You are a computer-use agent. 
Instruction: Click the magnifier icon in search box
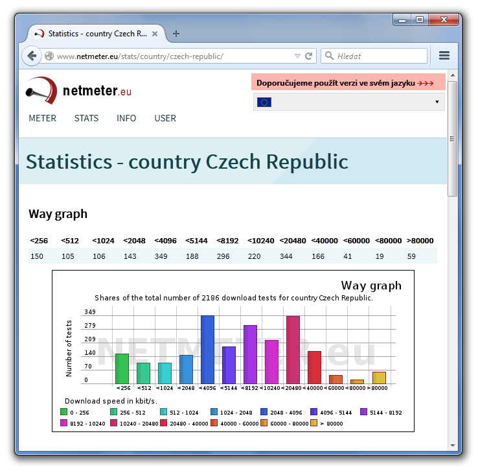click(x=329, y=56)
